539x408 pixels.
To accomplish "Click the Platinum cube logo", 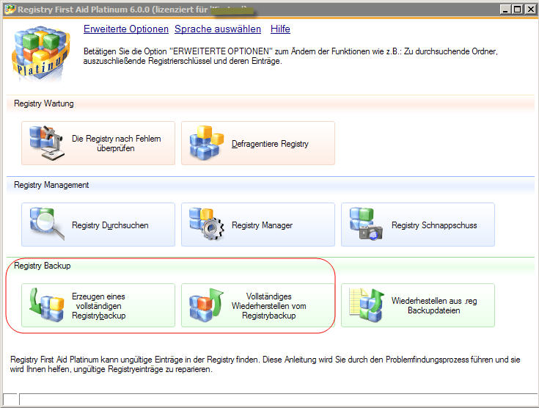I will [40, 53].
